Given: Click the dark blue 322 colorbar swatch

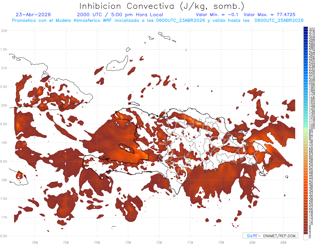Looking at the screenshot, I should click(306, 28).
